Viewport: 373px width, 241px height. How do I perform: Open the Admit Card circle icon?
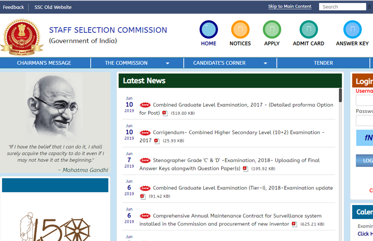click(x=308, y=30)
